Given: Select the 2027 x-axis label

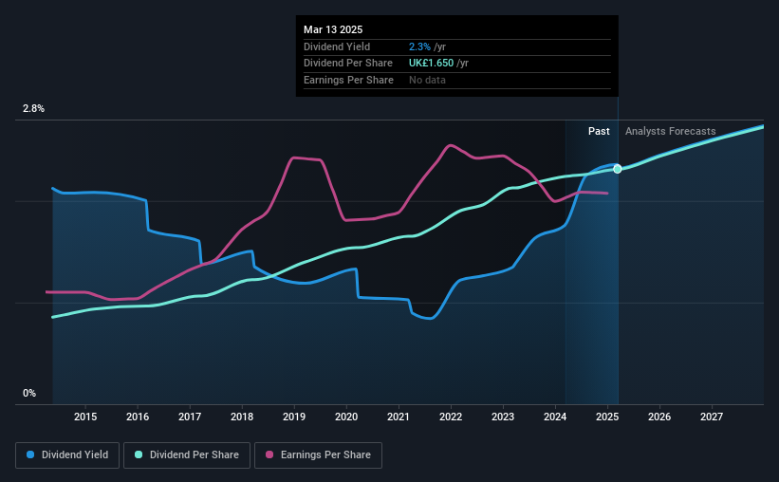Looking at the screenshot, I should coord(712,417).
